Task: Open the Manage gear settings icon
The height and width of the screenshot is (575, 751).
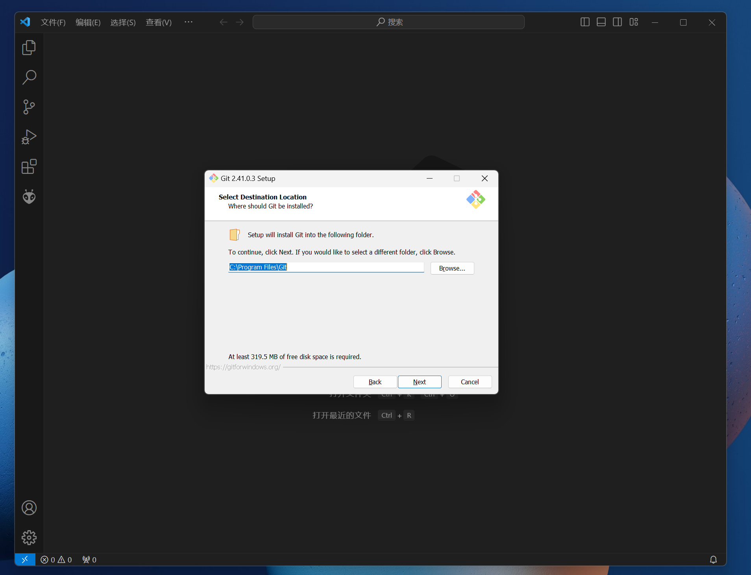Action: click(x=29, y=538)
